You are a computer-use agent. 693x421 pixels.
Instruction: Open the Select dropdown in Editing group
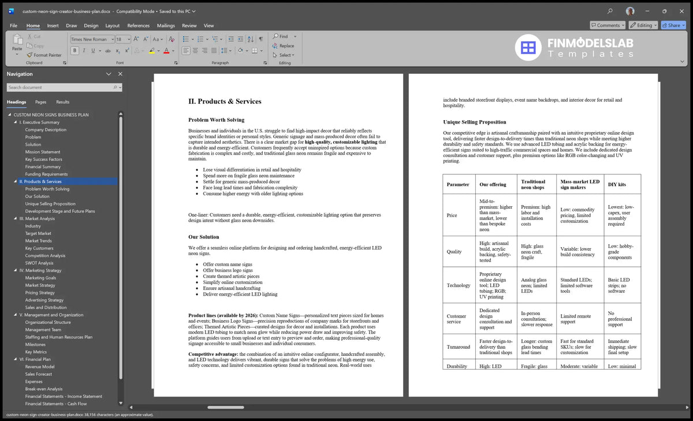click(x=284, y=55)
